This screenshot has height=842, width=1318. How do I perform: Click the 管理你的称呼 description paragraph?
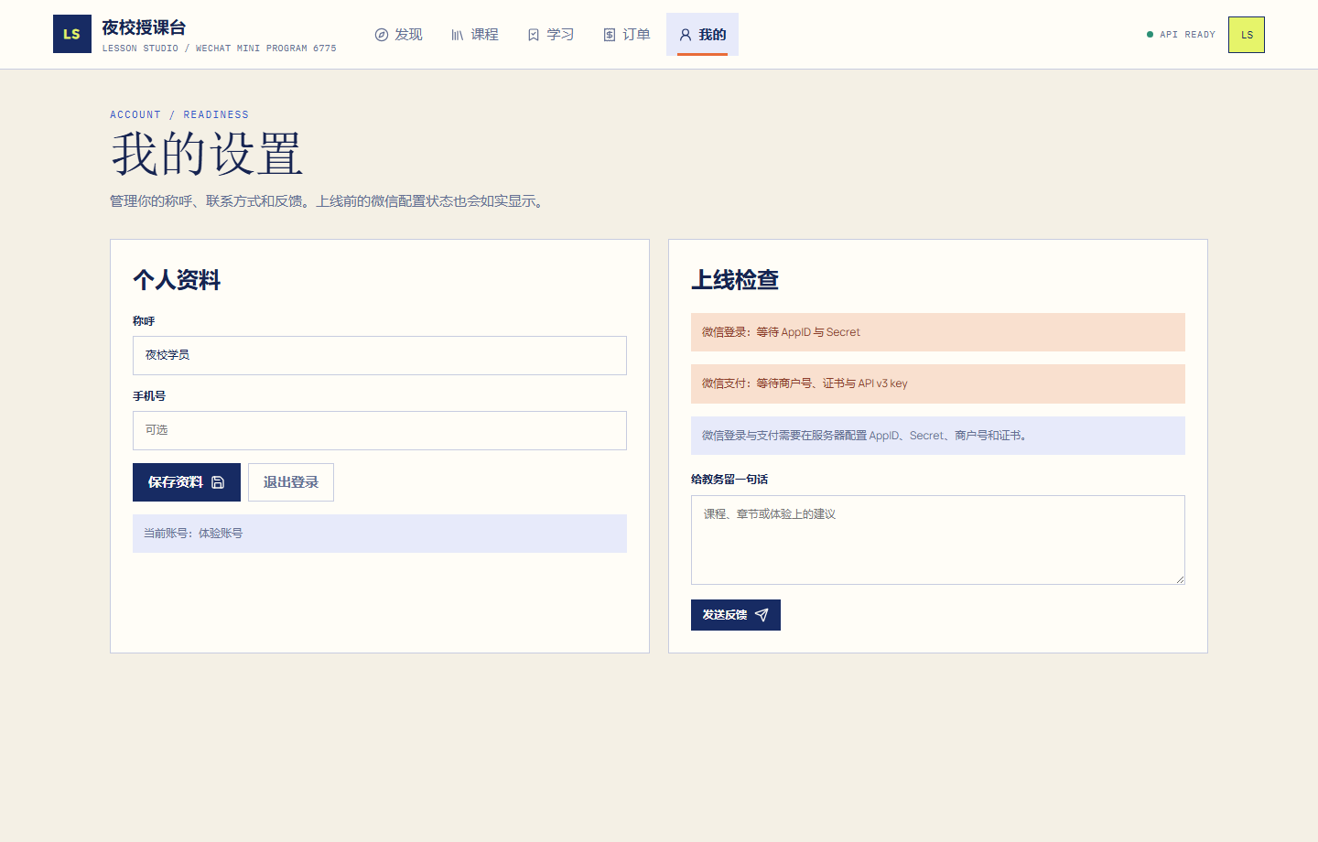[x=329, y=201]
